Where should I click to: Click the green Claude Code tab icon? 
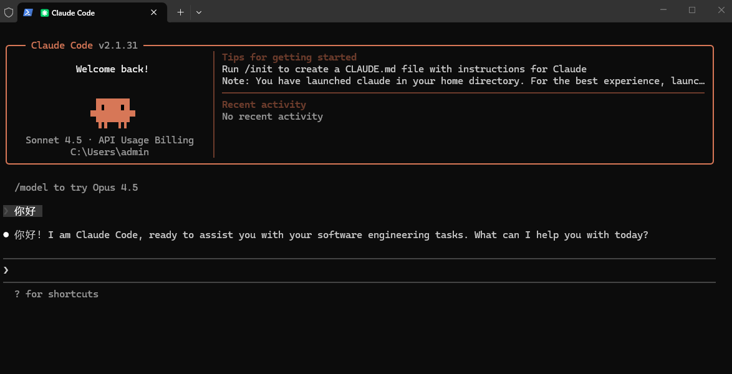[x=44, y=13]
